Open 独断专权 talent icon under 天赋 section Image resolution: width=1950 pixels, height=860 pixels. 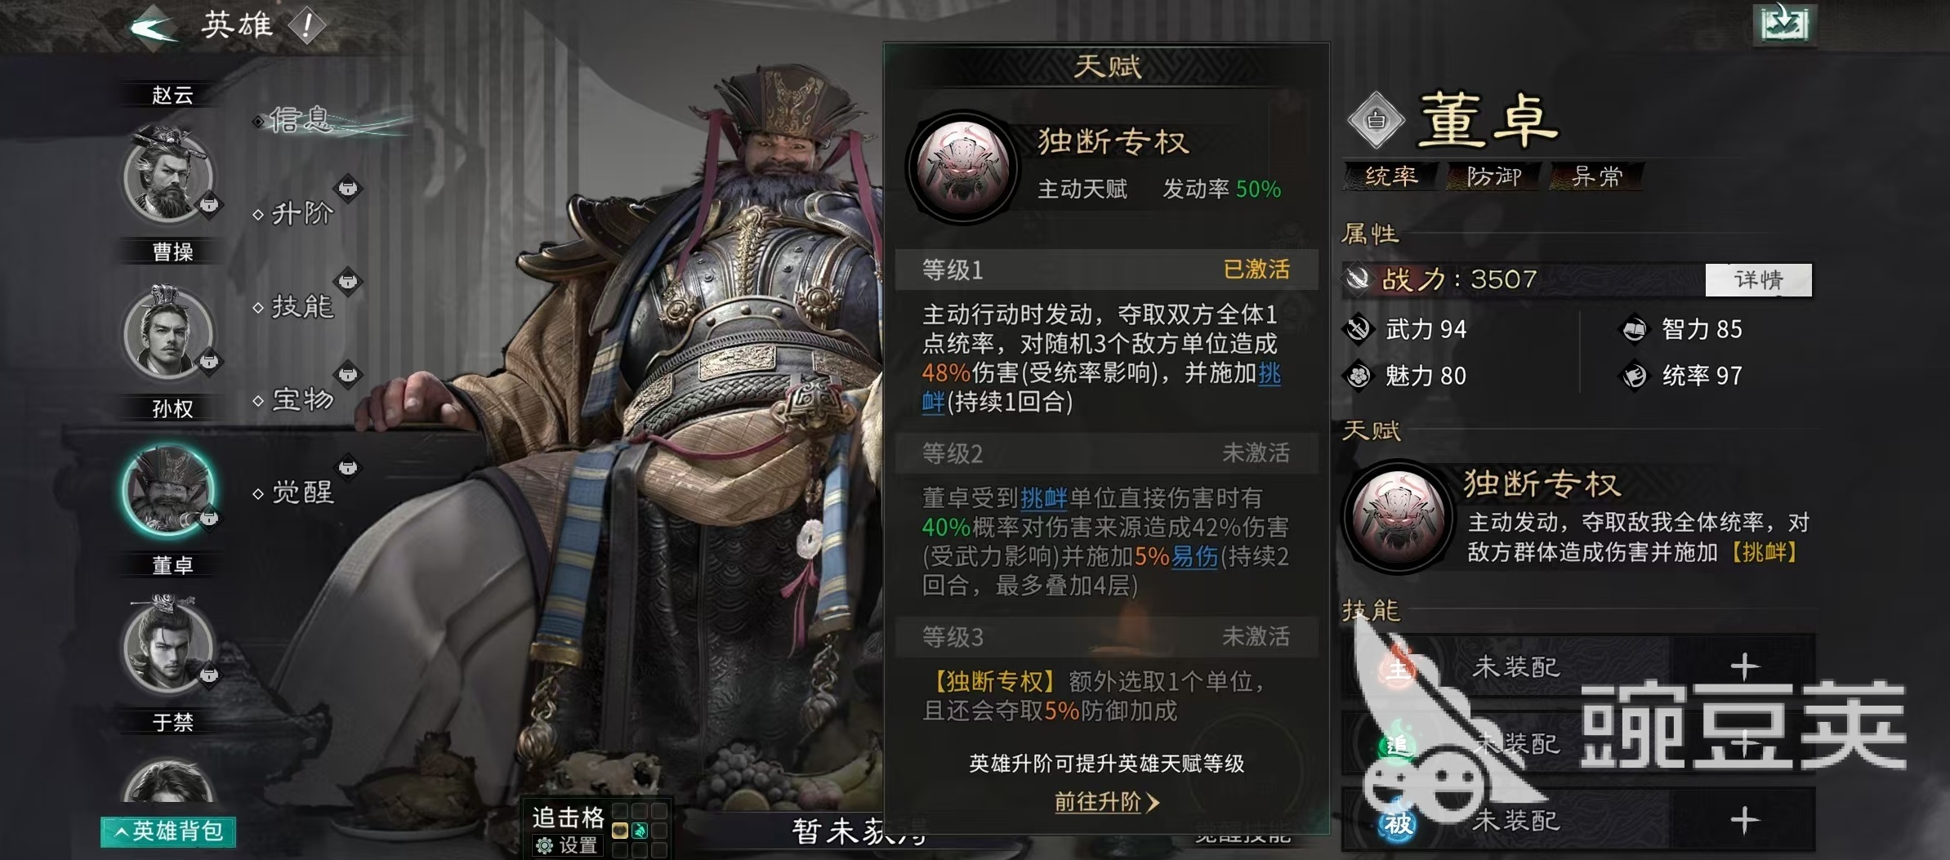pos(1399,515)
